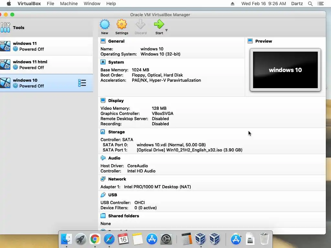Viewport: 331px width, 248px height.
Task: Click the Shared folders section icon
Action: point(103,215)
